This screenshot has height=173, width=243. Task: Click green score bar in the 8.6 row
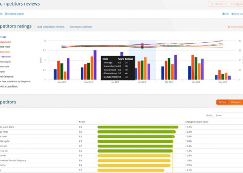click(x=135, y=151)
